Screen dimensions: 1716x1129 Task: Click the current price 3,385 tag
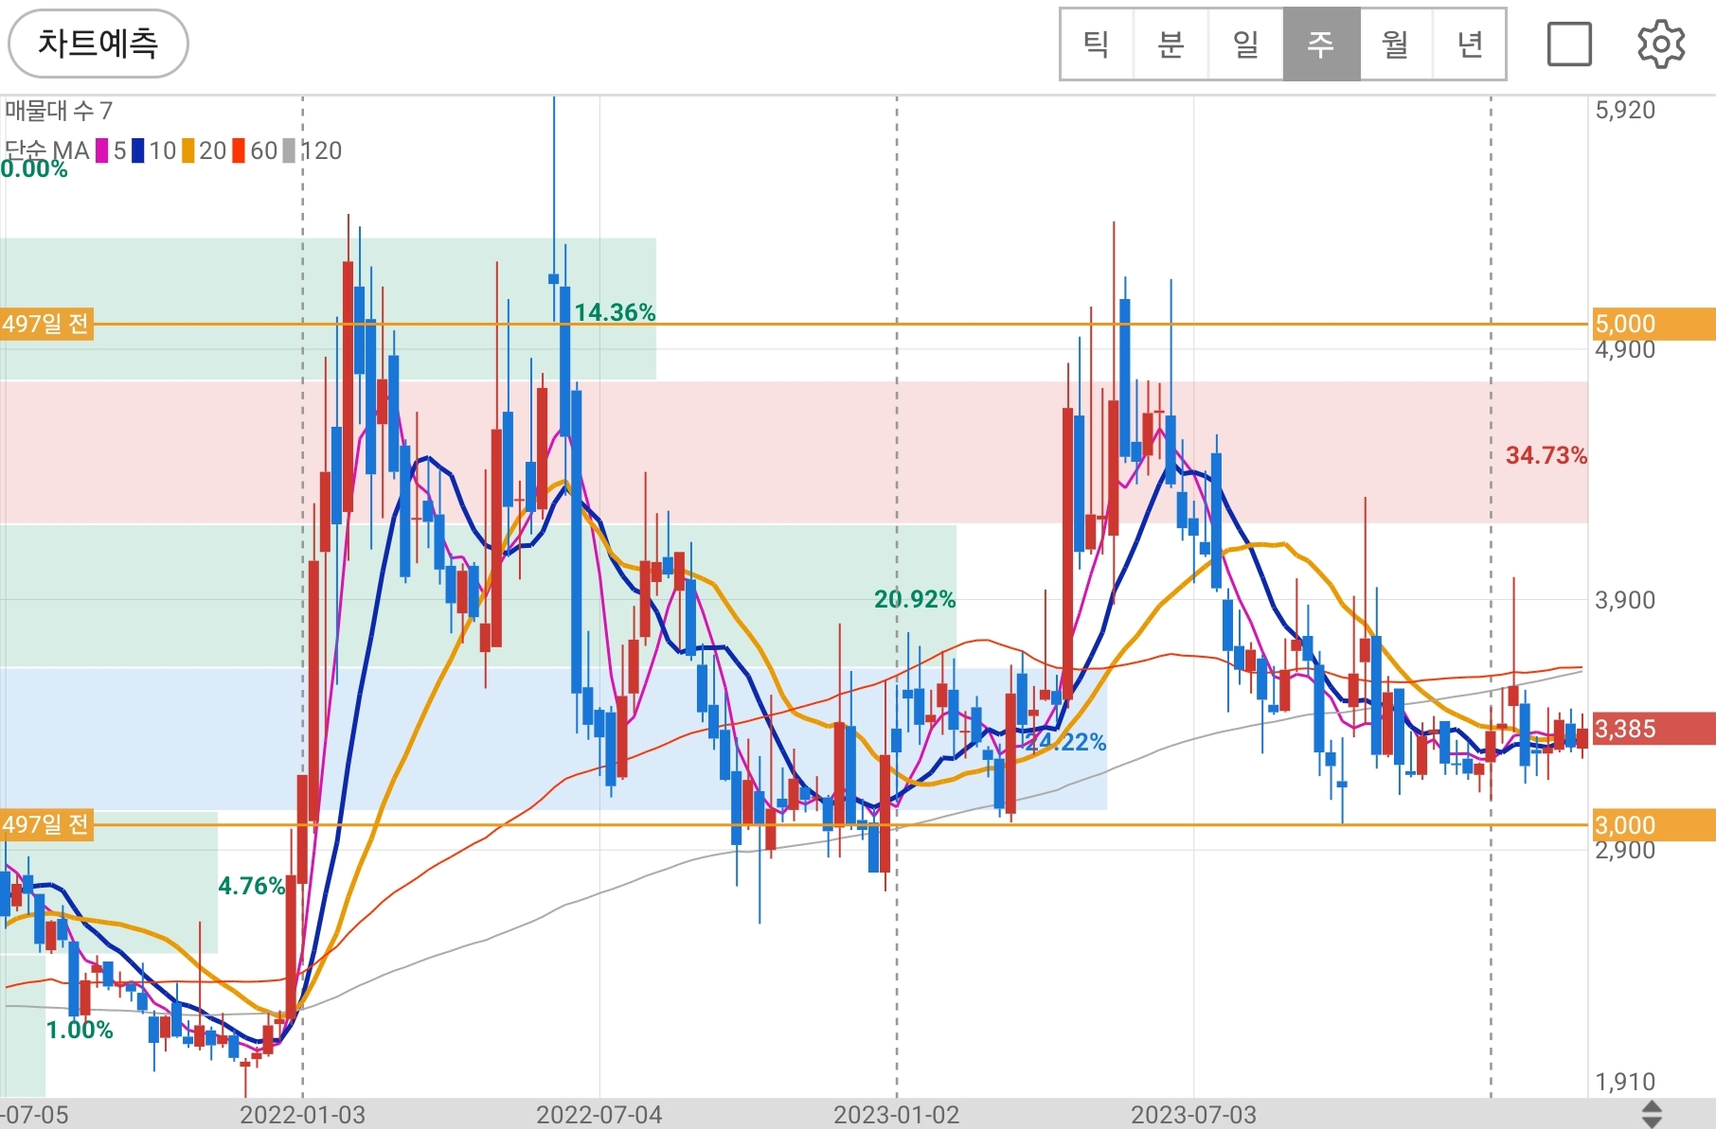coord(1653,729)
